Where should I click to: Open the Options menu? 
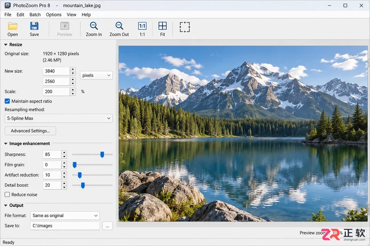tap(54, 15)
